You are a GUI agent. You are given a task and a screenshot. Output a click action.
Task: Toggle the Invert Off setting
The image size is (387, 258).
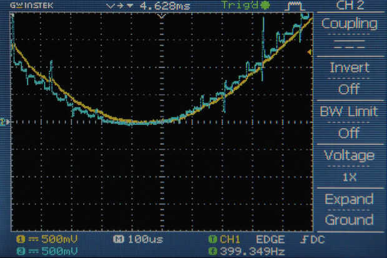(350, 78)
